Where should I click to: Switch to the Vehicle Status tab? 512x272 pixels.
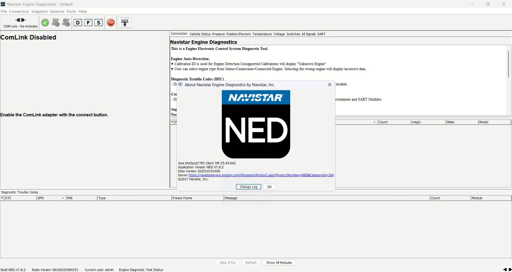200,34
